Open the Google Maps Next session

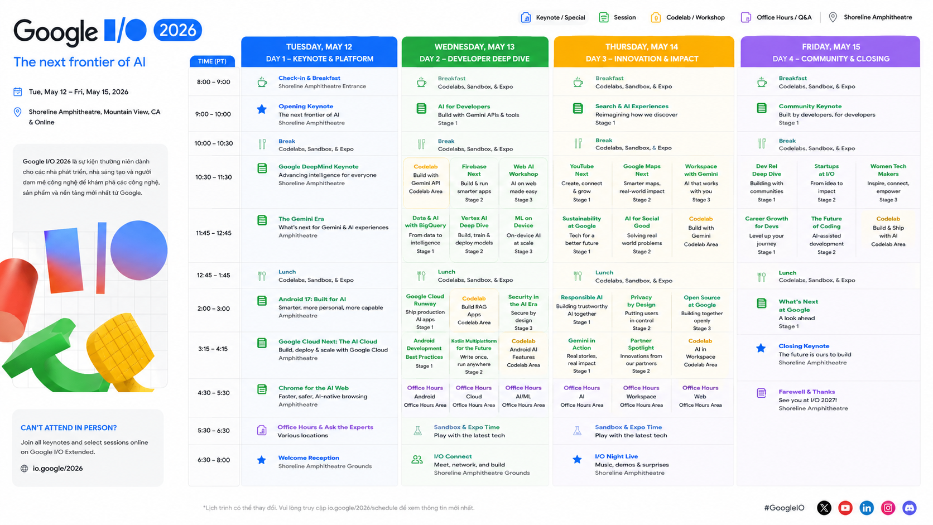pyautogui.click(x=642, y=182)
